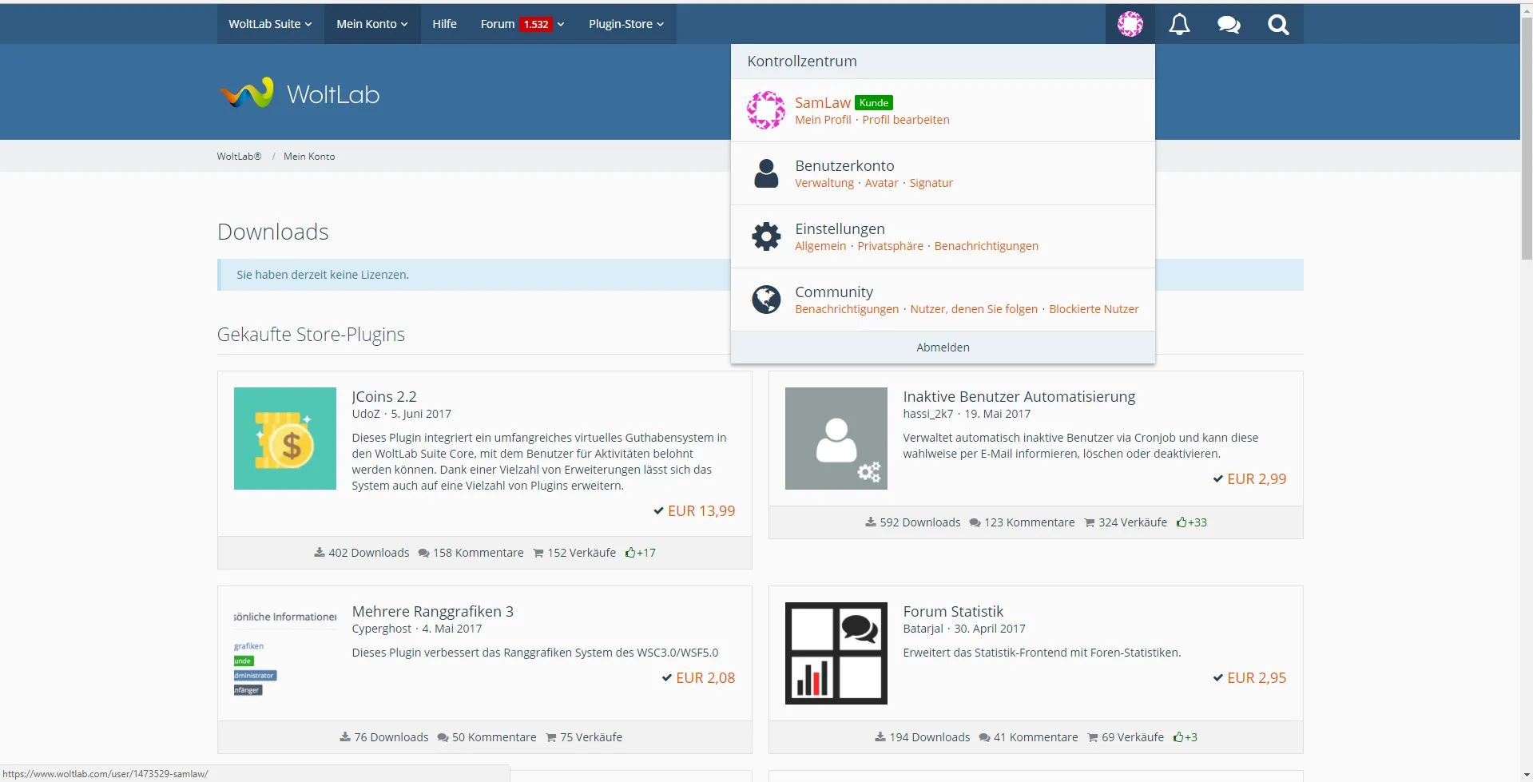Open the Forum menu item
Viewport: 1533px width, 782px height.
coord(498,24)
